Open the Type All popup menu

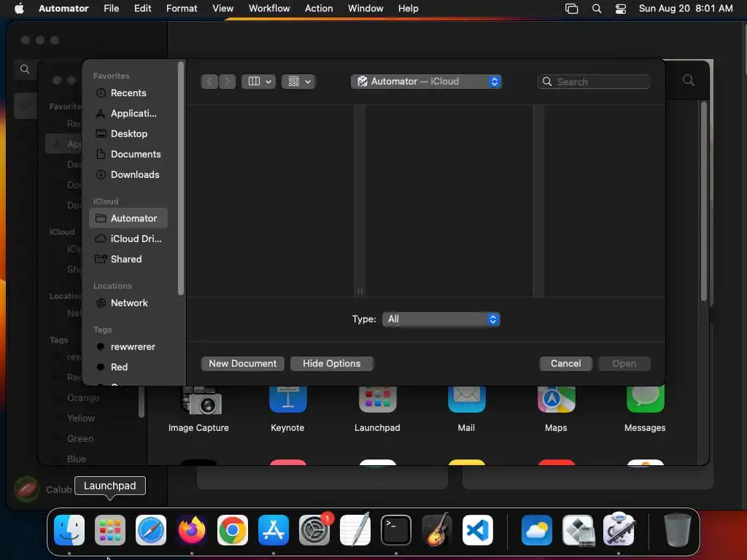pos(441,319)
